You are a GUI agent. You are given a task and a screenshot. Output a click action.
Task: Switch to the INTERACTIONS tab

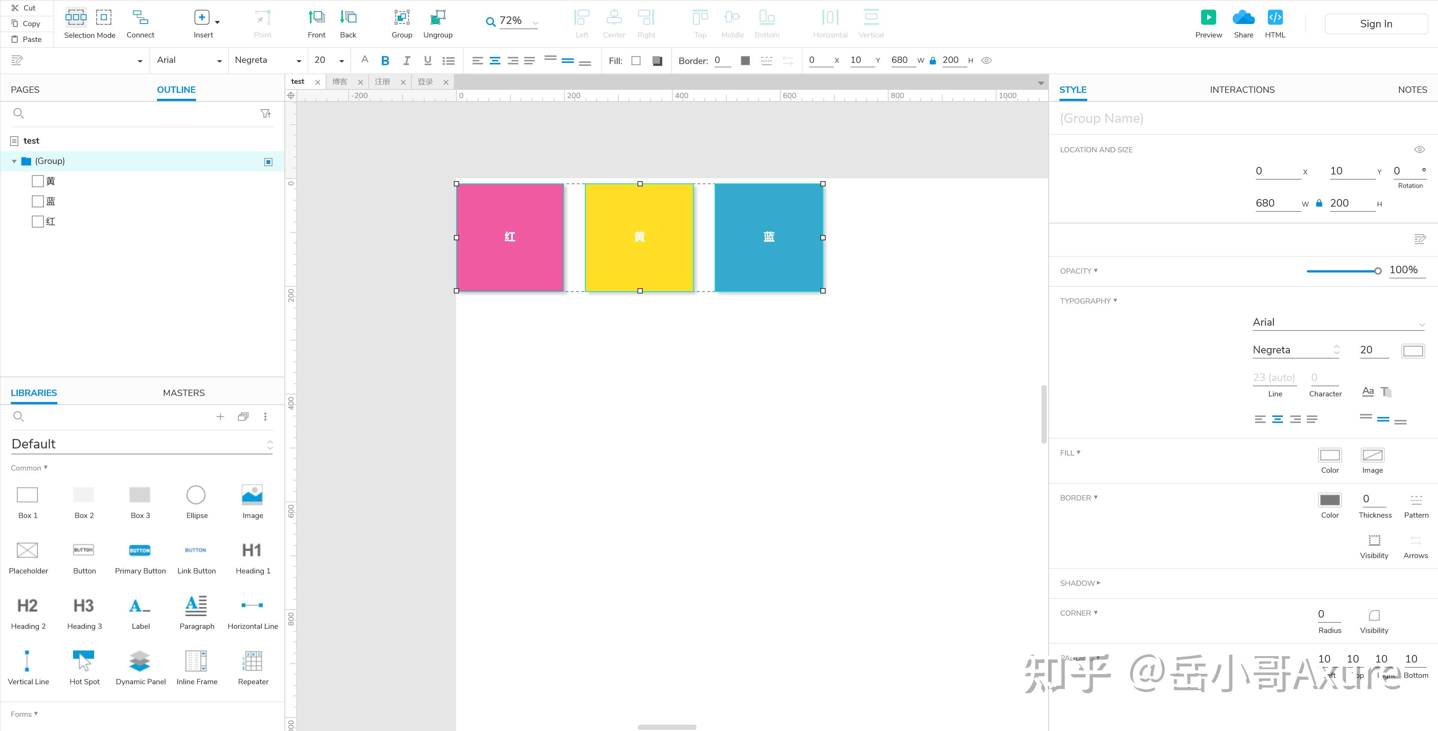click(1242, 90)
